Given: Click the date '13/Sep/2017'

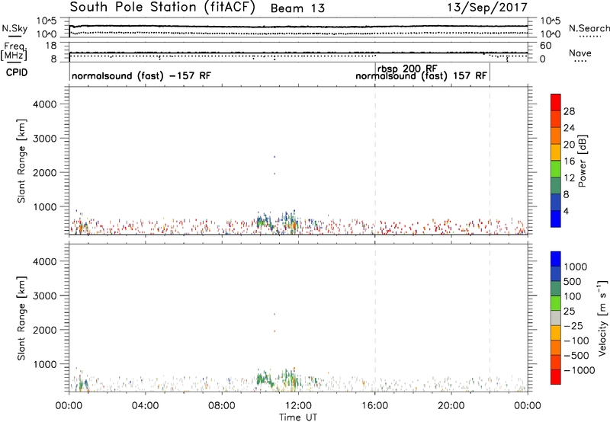Looking at the screenshot, I should [x=487, y=8].
